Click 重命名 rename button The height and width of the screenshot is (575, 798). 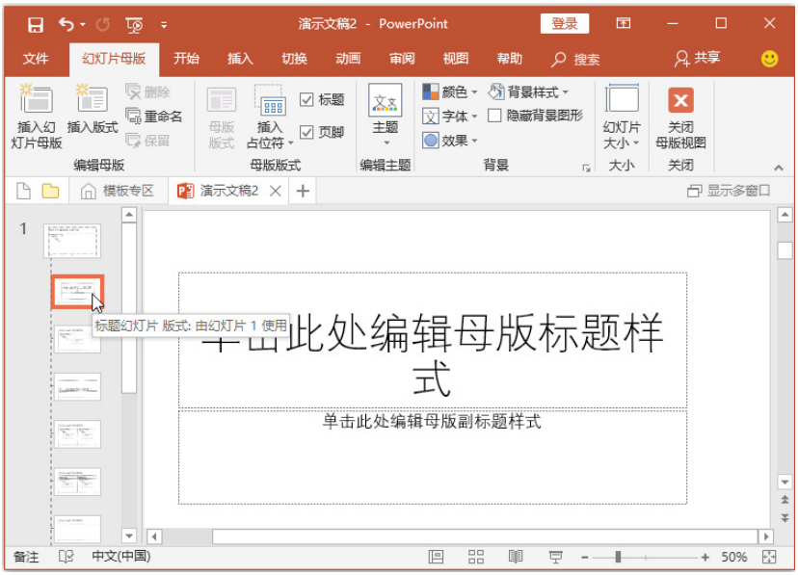(x=153, y=117)
